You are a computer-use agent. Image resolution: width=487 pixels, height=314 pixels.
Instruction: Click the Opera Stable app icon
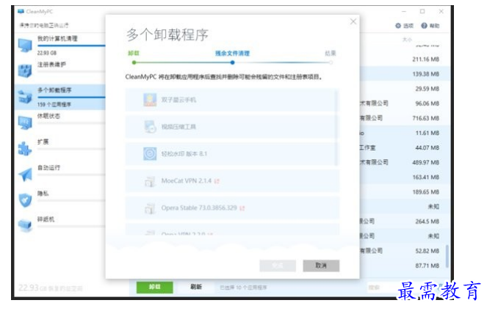[x=150, y=208]
